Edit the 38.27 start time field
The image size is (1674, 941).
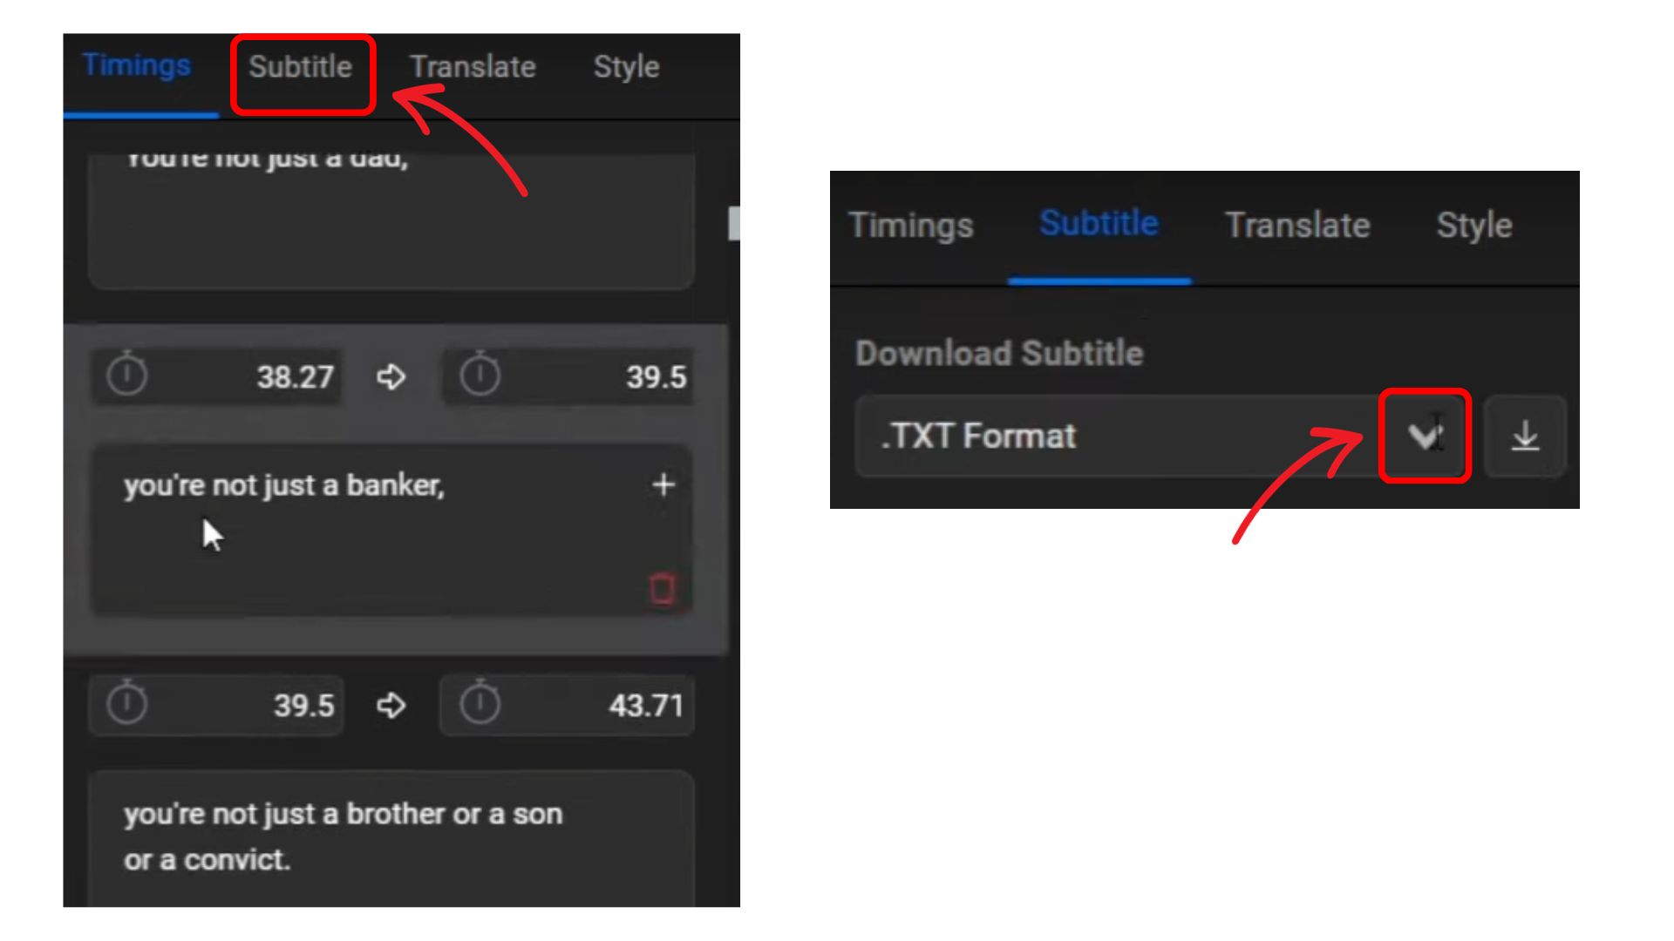pos(218,376)
